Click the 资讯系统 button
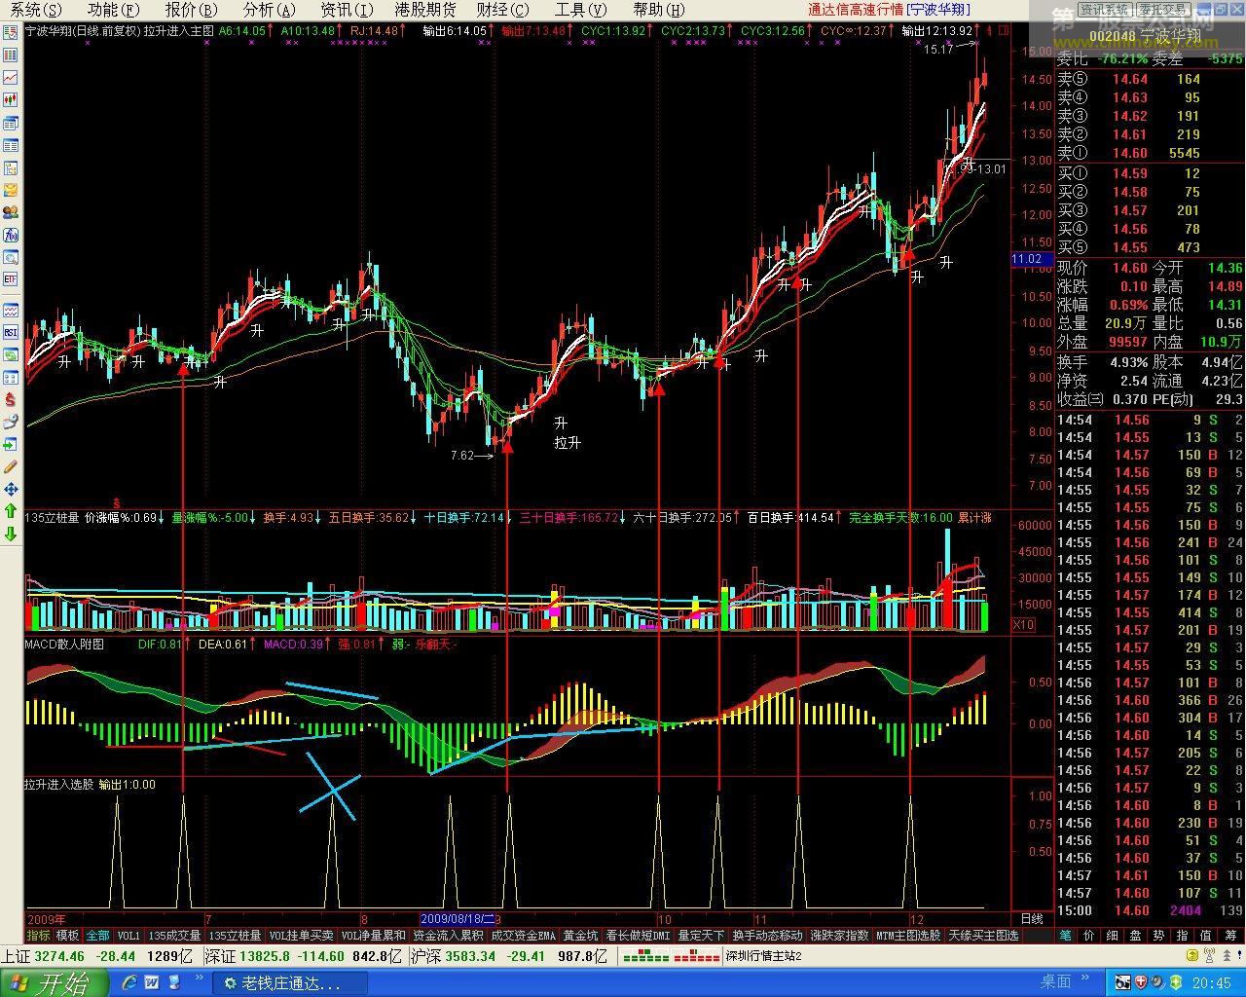This screenshot has width=1246, height=997. [x=1106, y=10]
